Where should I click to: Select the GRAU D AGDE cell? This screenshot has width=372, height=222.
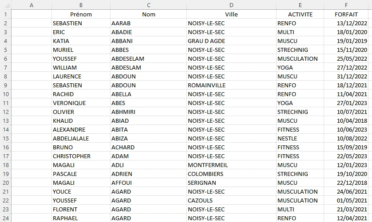231,41
